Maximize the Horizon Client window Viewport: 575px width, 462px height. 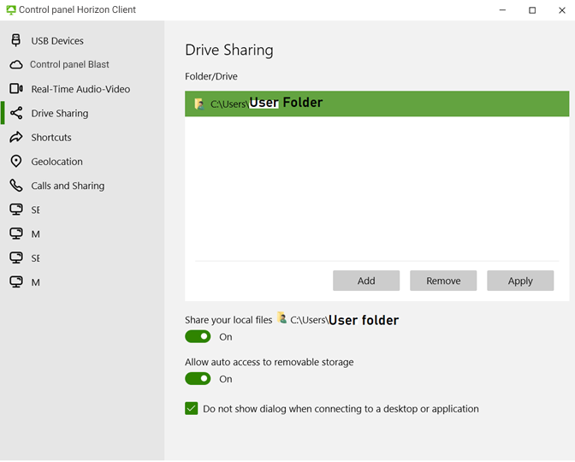point(532,10)
